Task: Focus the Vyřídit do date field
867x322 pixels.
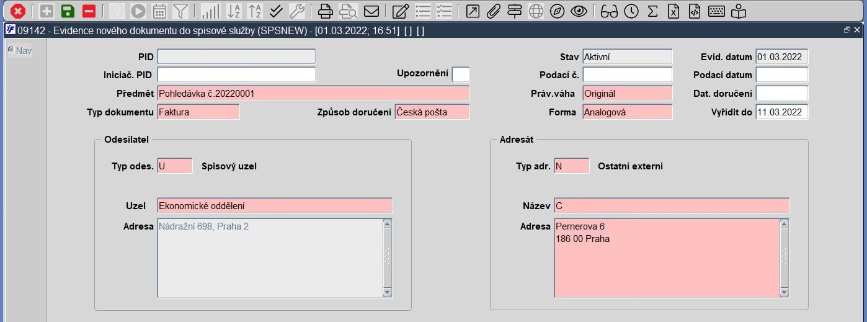Action: click(x=781, y=112)
